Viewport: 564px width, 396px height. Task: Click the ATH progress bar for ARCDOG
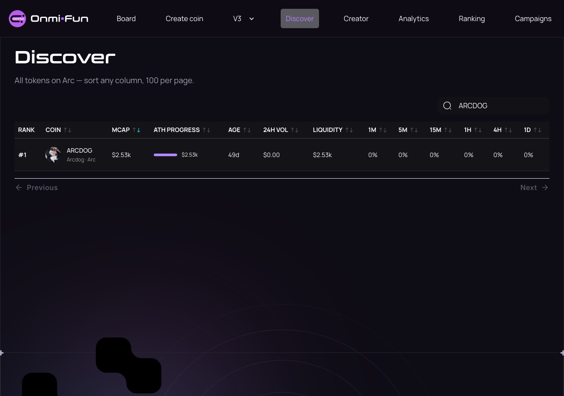(x=165, y=155)
